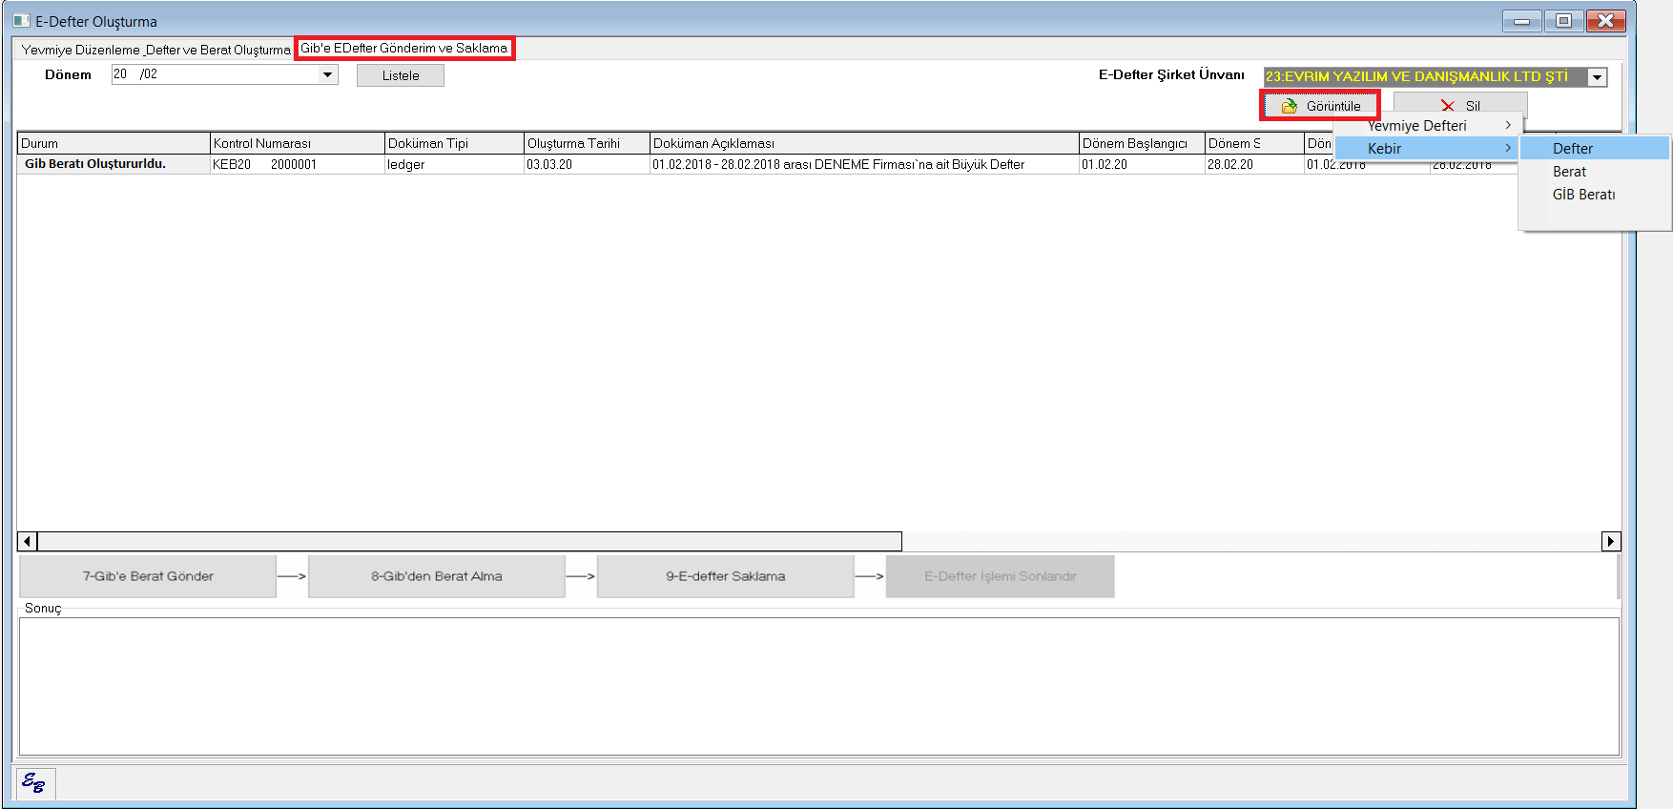The image size is (1673, 809).
Task: Click the Büyük Defter description cell
Action: coord(864,164)
